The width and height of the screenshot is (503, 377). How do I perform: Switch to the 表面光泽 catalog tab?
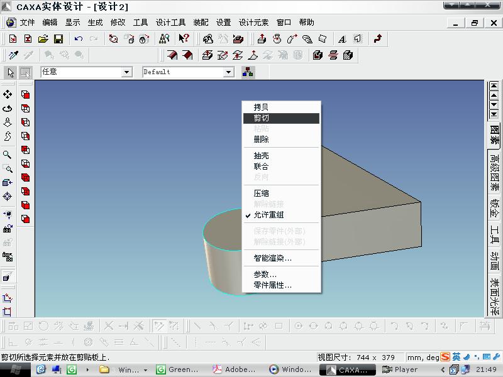click(x=494, y=296)
